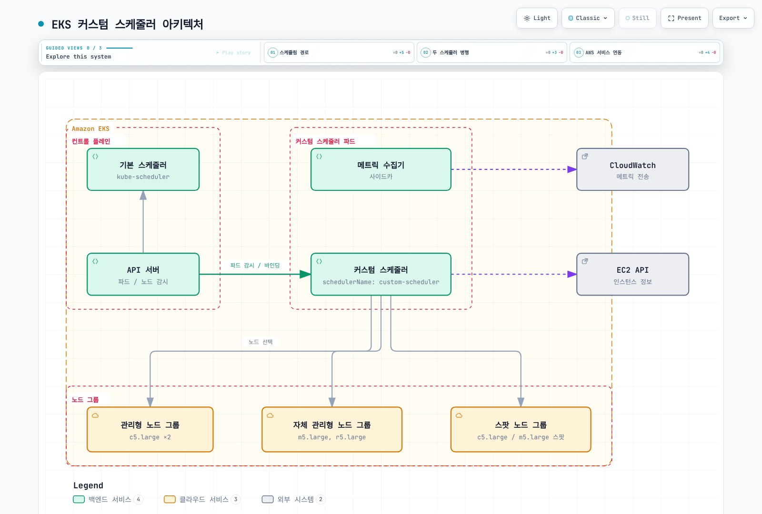Select the 기본 스케줄러 kube-scheduler node

pos(143,169)
